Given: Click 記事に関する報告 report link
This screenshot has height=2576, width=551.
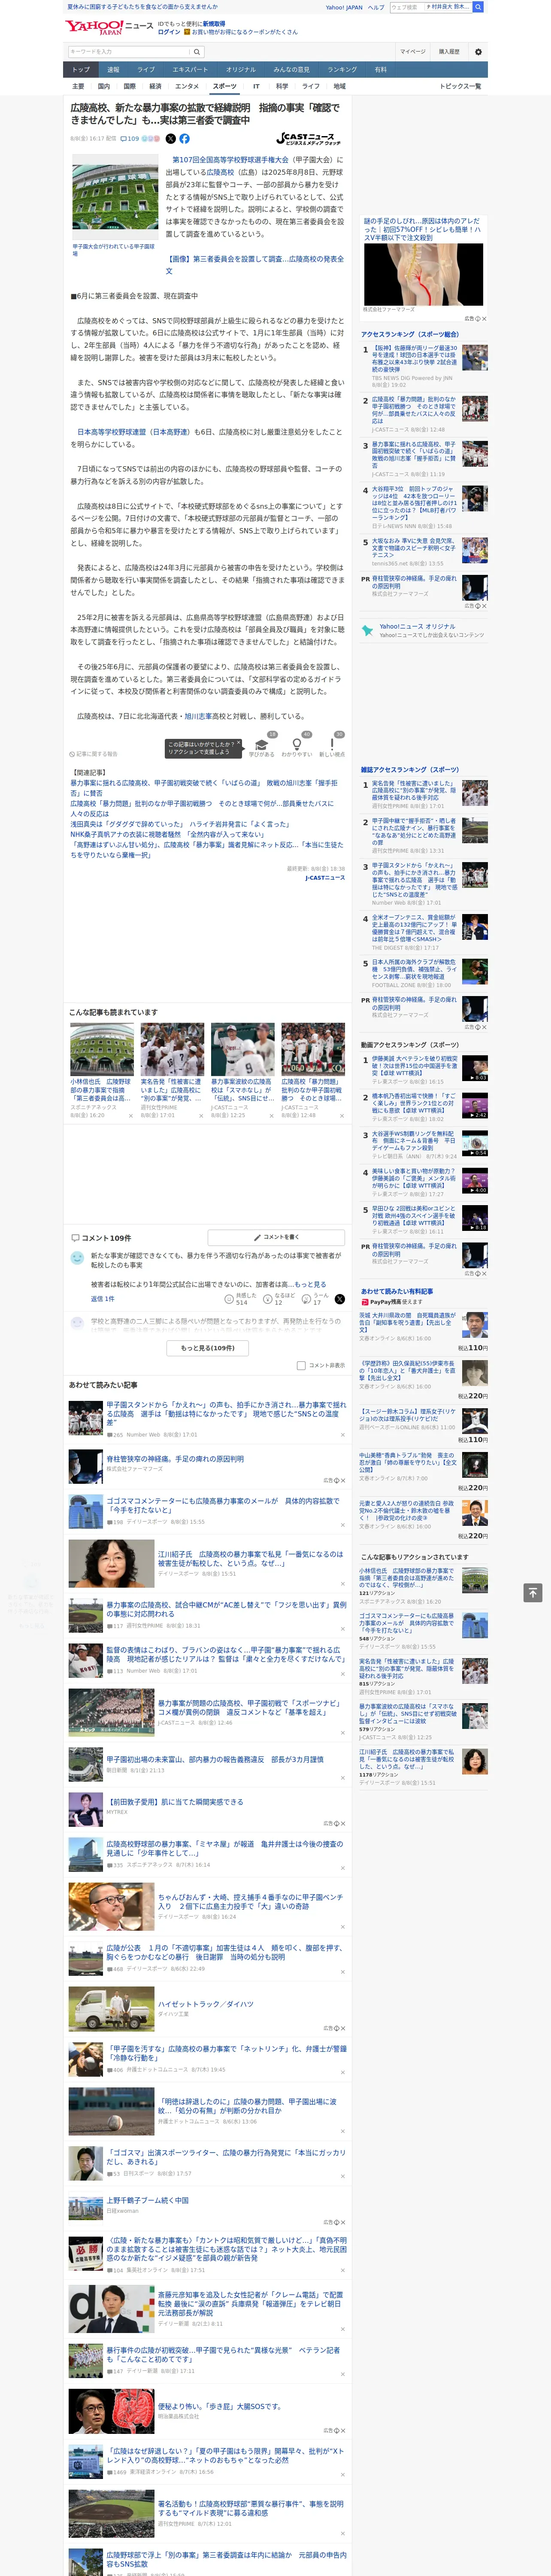Looking at the screenshot, I should click(x=94, y=754).
